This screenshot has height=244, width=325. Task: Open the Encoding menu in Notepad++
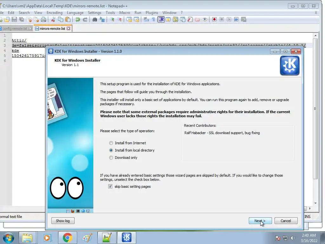point(55,13)
